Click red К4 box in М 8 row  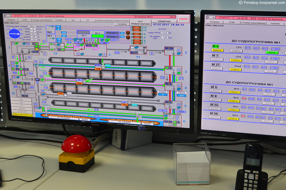(x=244, y=98)
